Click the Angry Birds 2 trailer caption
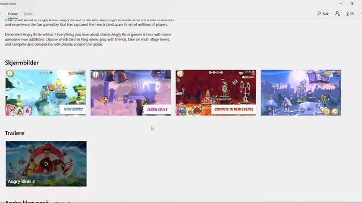This screenshot has width=362, height=203. click(x=21, y=182)
